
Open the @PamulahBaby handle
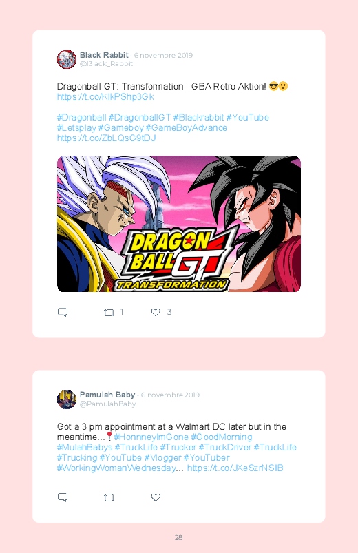pyautogui.click(x=107, y=404)
